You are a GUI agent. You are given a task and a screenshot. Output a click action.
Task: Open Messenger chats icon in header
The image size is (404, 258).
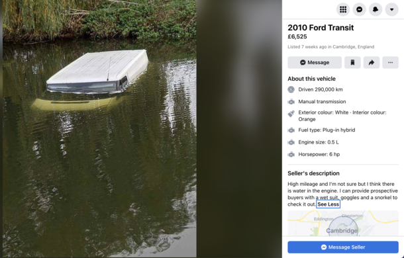click(x=359, y=9)
